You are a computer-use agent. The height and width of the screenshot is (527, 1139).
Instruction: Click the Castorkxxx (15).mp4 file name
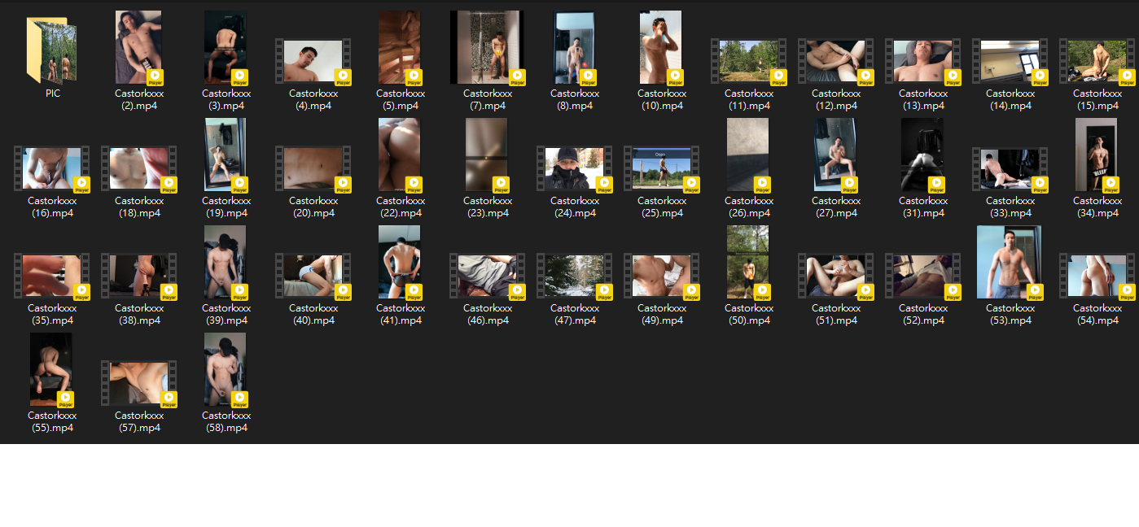point(1097,99)
